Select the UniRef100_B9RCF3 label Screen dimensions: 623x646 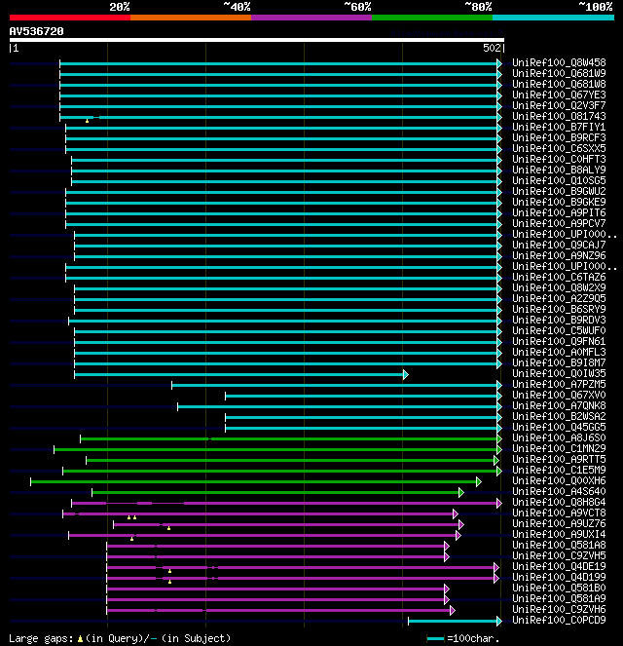[x=559, y=137]
